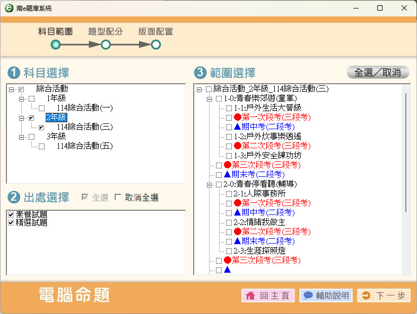This screenshot has width=417, height=314.
Task: Click the home icon on 回主頁
Action: (x=250, y=296)
